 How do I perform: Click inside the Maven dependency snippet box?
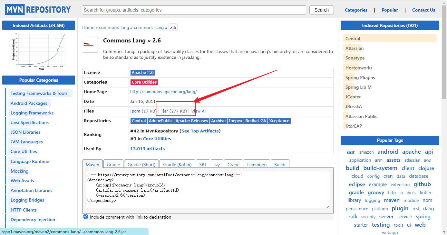coord(208,190)
